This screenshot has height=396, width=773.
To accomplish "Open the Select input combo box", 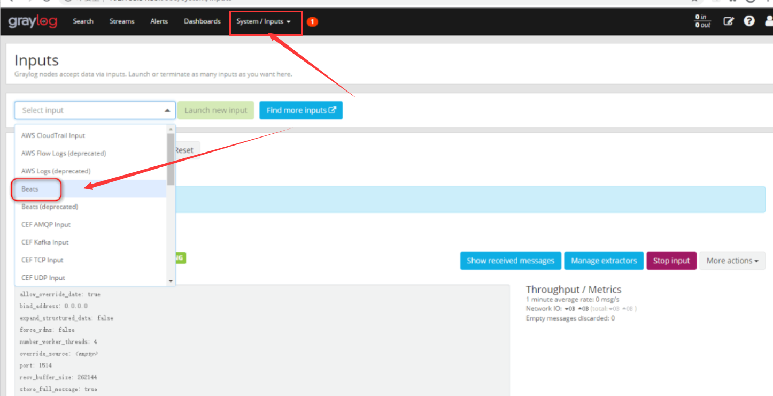I will [95, 110].
